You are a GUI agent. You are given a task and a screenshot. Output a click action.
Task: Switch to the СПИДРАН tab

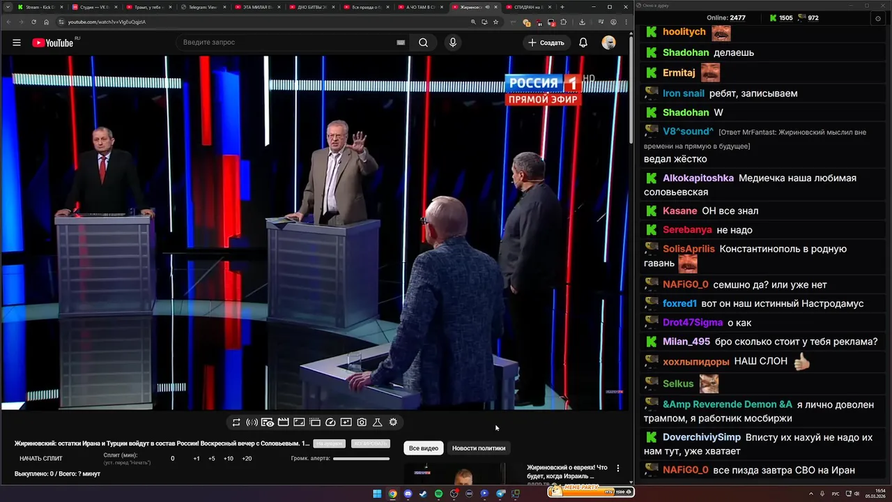(x=528, y=7)
